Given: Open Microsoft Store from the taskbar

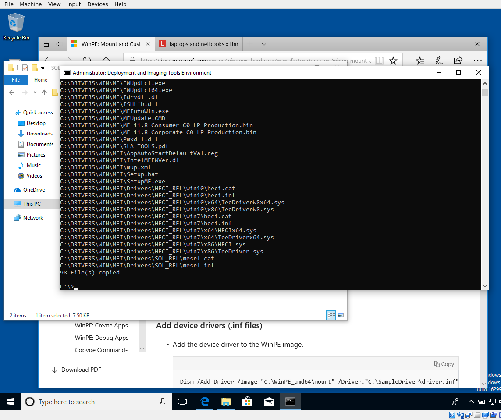Looking at the screenshot, I should point(248,402).
